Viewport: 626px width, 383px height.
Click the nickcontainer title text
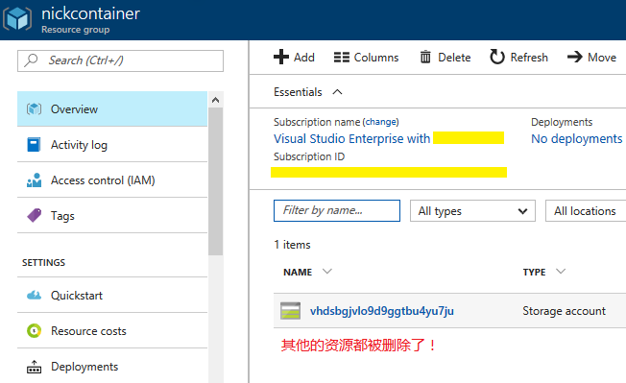tap(90, 13)
